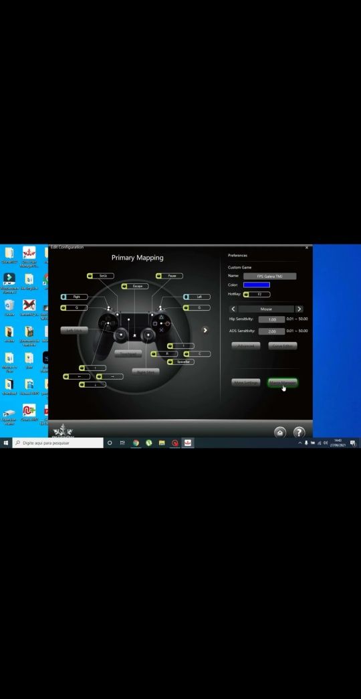Open the help question mark icon
Image resolution: width=361 pixels, height=699 pixels.
coord(299,432)
